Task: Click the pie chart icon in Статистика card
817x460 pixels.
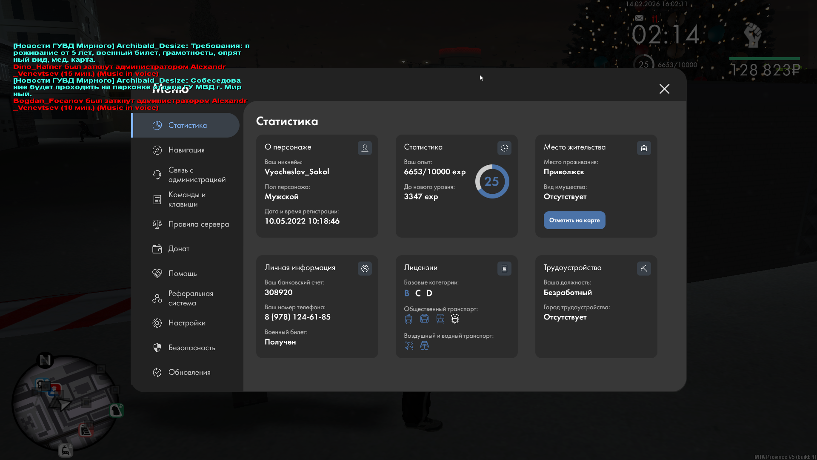Action: 504,148
